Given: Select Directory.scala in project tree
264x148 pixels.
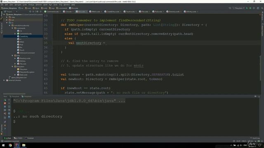Looking at the screenshot, I should tap(24, 58).
